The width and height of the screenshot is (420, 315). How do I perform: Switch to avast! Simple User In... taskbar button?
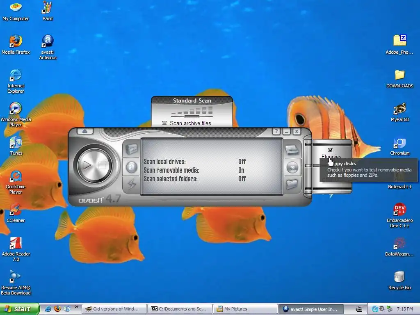tap(311, 309)
